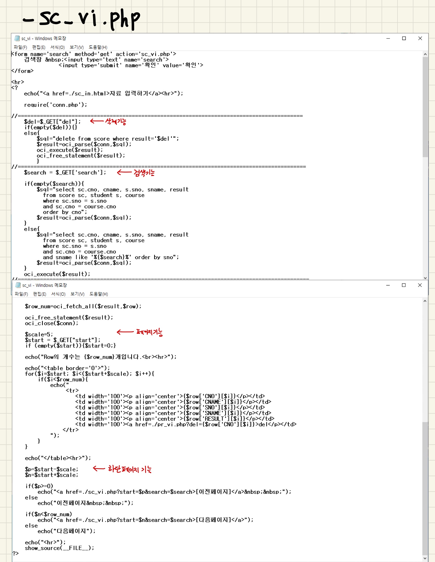435x562 pixels.
Task: Click the scrollbar thumb in bottom Notepad window
Action: coord(425,488)
